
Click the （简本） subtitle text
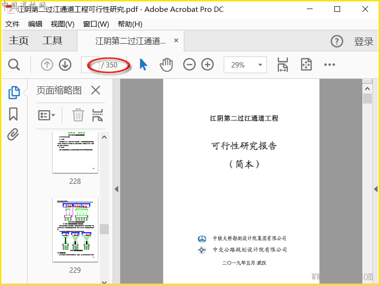(244, 164)
